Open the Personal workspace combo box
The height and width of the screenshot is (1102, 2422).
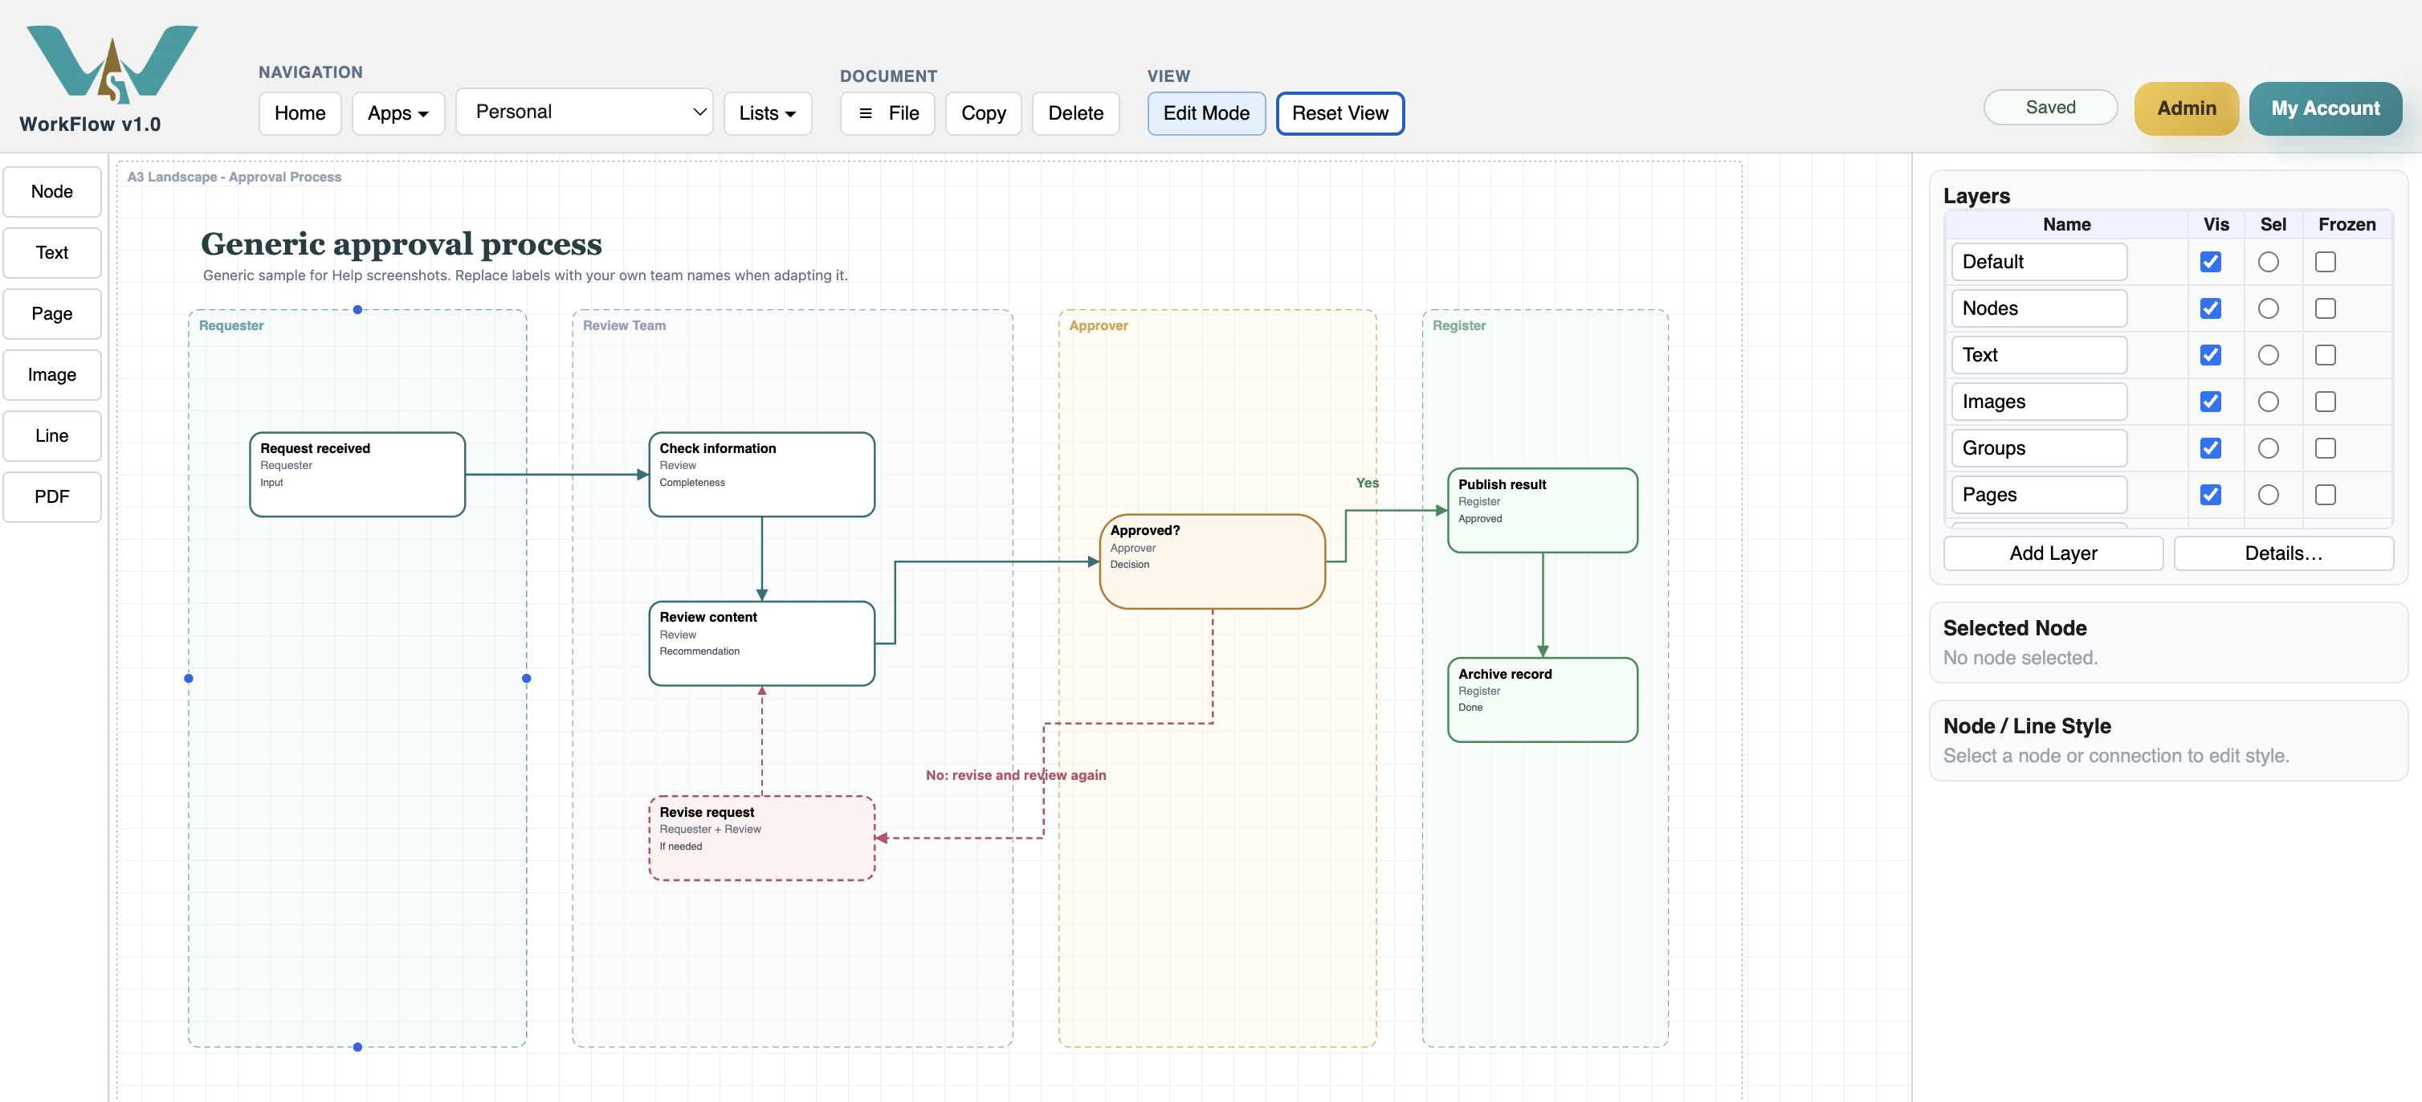coord(584,112)
